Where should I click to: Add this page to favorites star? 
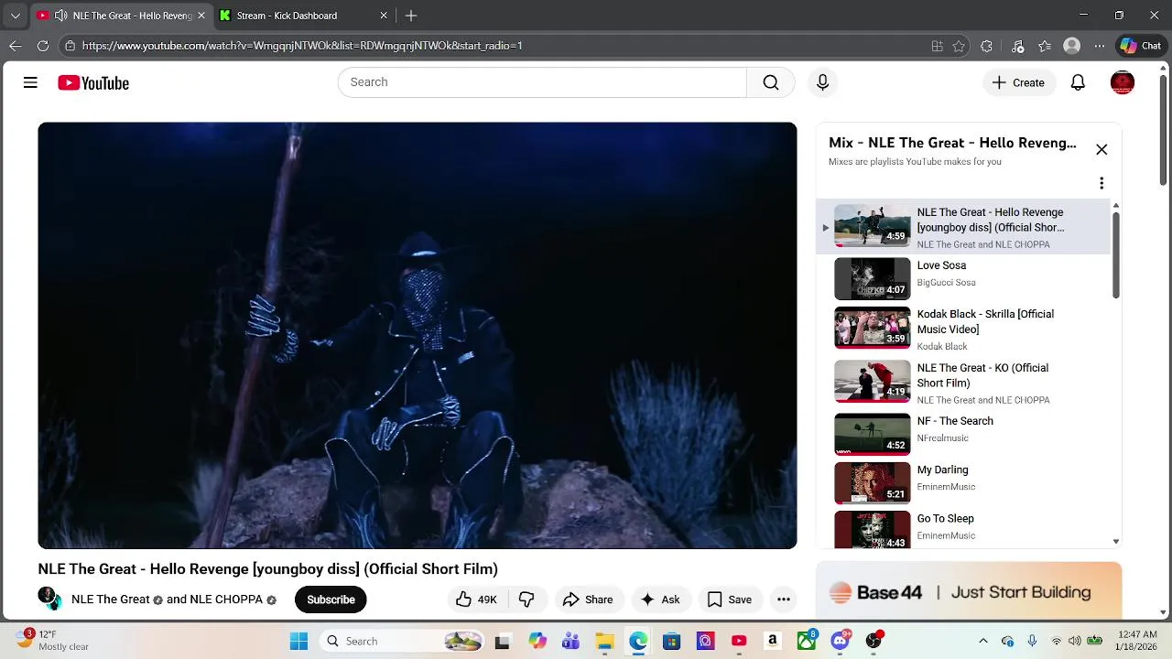click(959, 46)
